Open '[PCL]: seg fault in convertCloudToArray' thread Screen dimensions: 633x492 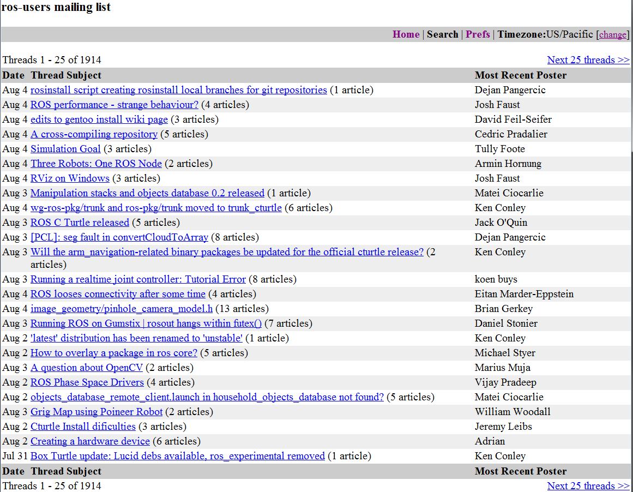coord(119,237)
